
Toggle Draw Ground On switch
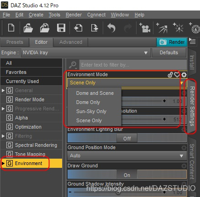[x=127, y=175]
